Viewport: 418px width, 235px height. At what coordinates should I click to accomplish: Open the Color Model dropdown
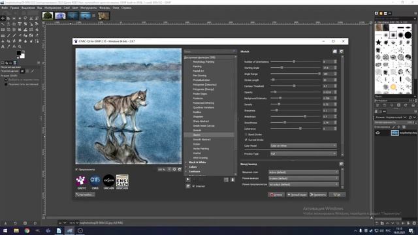[x=303, y=146]
